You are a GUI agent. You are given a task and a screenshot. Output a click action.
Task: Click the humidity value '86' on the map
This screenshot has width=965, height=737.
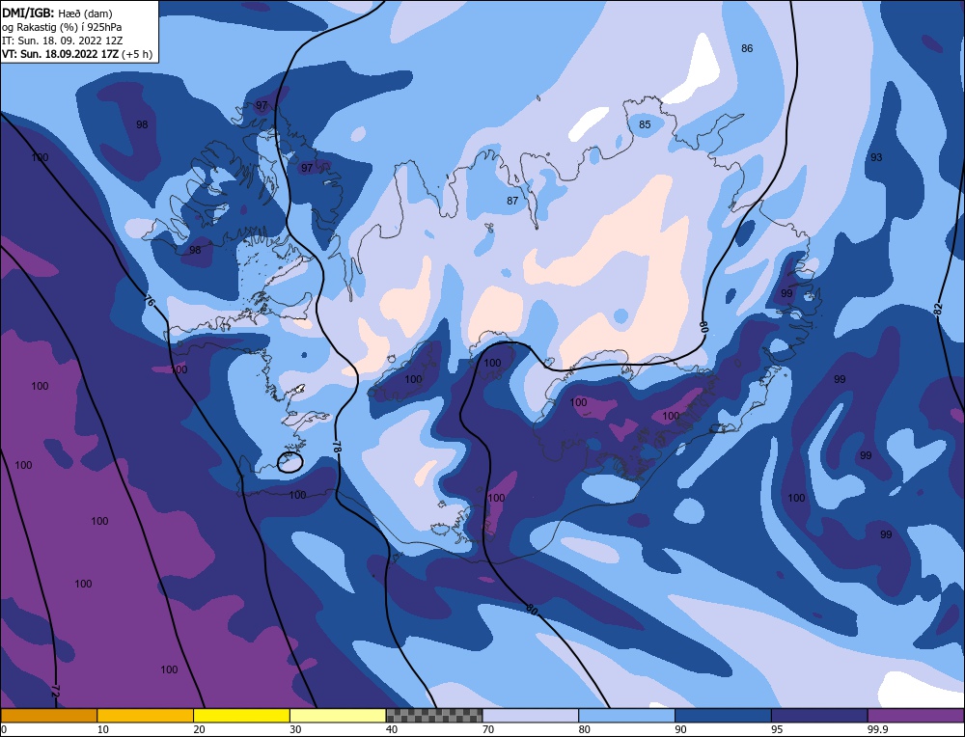tap(747, 48)
